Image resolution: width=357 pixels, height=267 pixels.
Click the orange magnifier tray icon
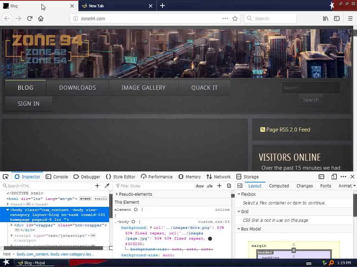coord(331,263)
